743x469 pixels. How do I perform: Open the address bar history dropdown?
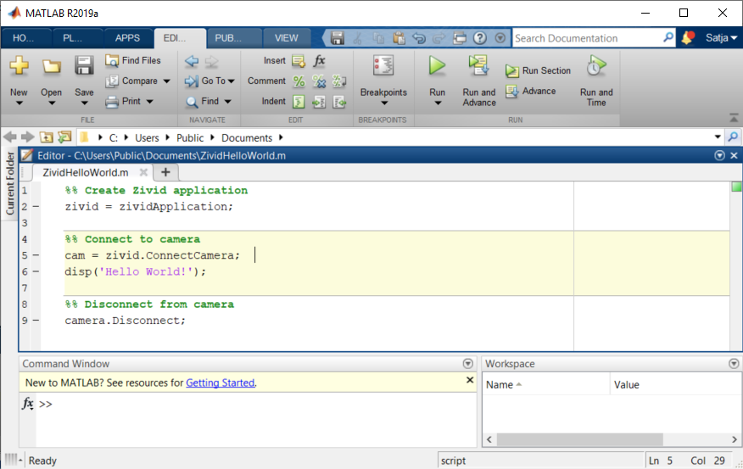pyautogui.click(x=718, y=137)
